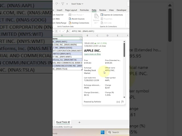Select column D header
Screen dimensions: 182x136
point(107,35)
